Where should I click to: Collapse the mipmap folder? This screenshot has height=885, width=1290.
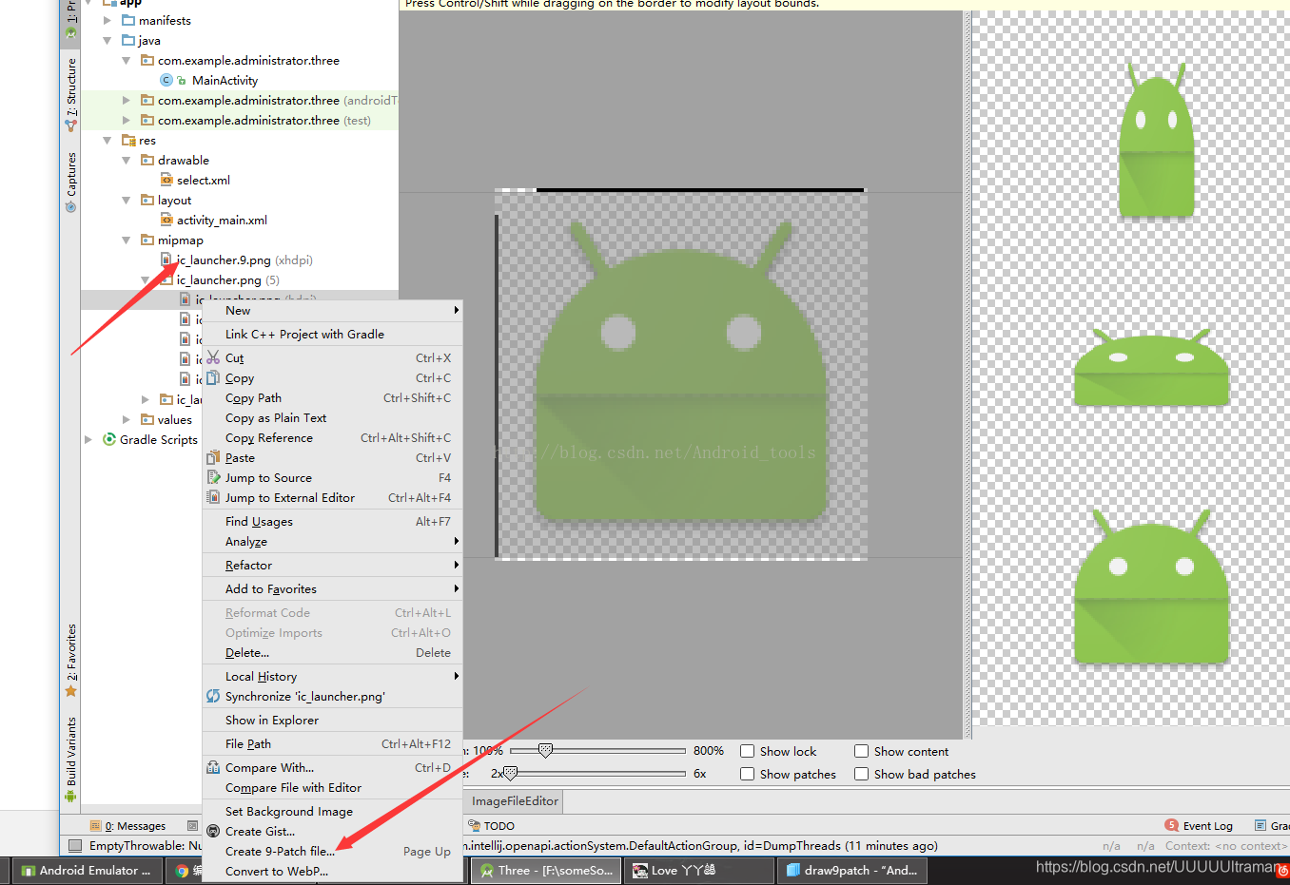pos(127,240)
